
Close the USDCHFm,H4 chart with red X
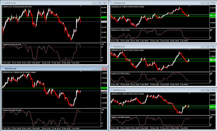pos(105,68)
